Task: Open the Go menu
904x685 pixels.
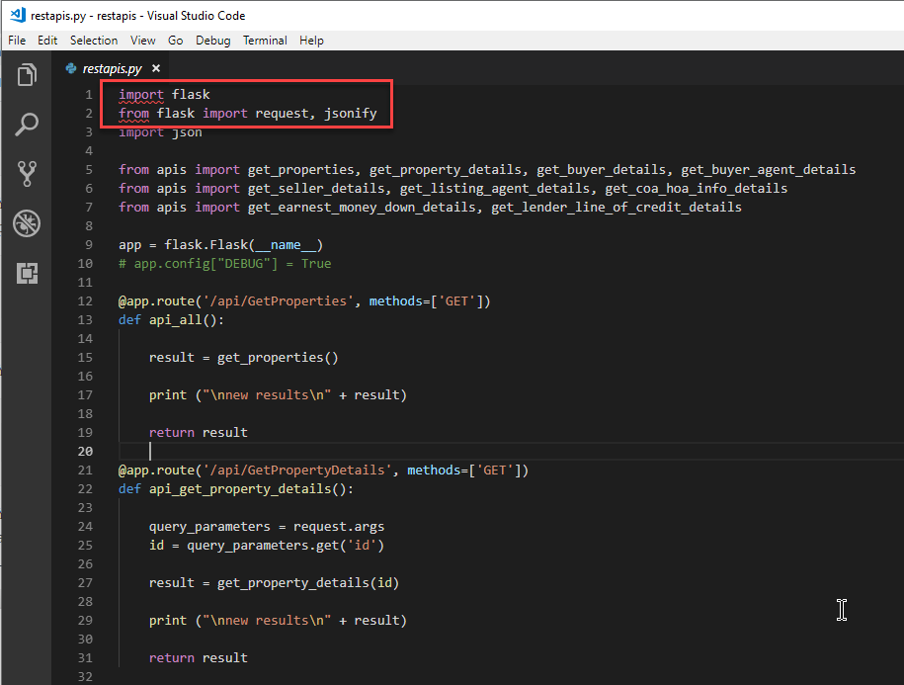Action: [175, 41]
